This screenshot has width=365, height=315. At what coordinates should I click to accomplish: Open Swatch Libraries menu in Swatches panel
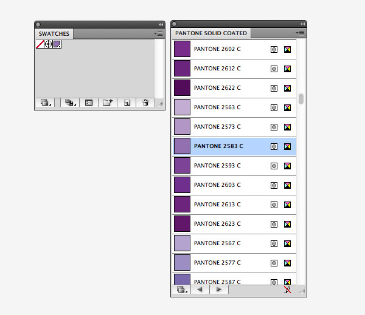[x=45, y=103]
